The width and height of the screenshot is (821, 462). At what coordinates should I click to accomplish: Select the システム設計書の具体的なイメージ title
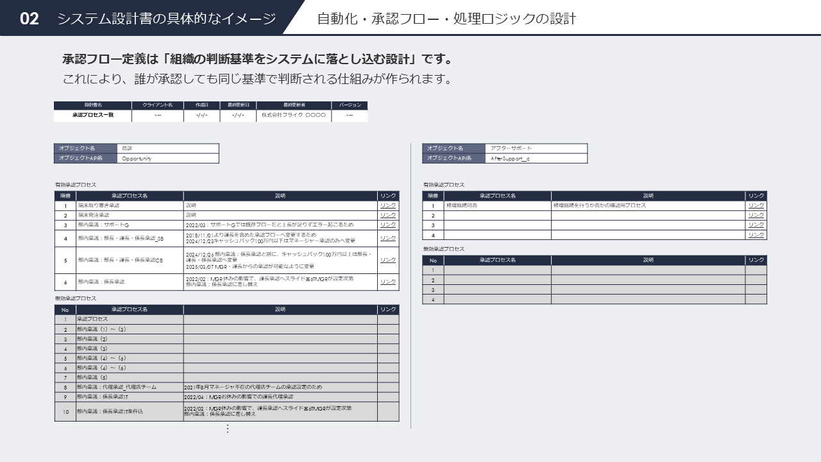(166, 19)
